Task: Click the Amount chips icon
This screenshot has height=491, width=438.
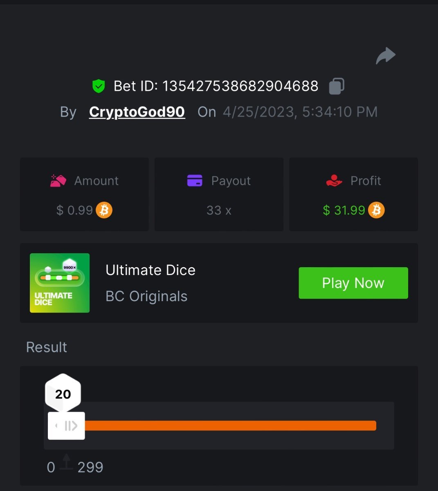Action: 58,180
